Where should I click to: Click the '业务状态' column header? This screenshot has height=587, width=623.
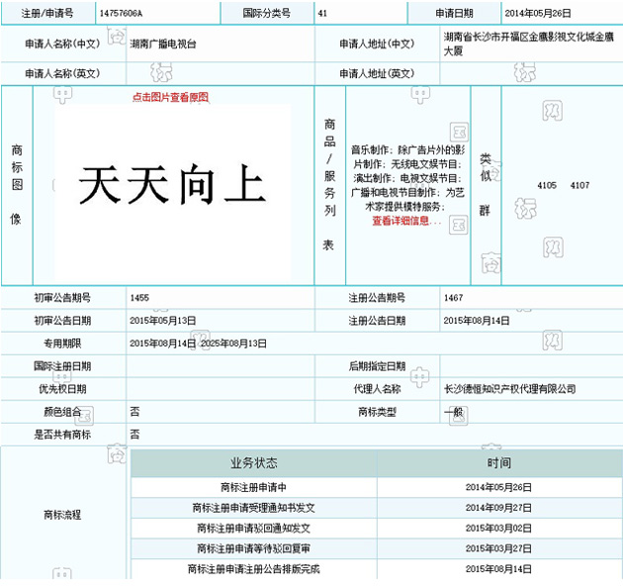tap(254, 463)
